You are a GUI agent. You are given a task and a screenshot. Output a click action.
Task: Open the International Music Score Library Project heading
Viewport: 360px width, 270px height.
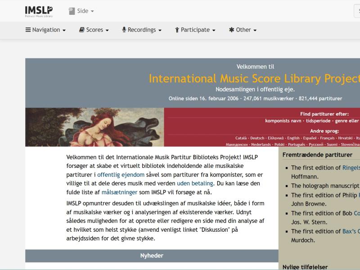coord(254,78)
